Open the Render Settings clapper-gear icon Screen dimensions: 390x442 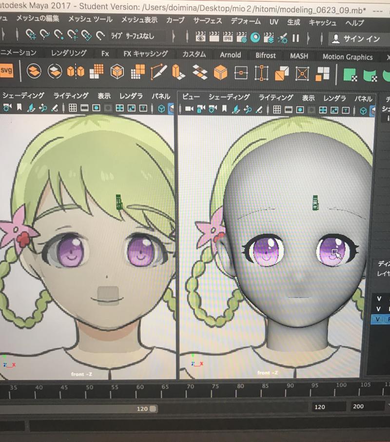(242, 37)
